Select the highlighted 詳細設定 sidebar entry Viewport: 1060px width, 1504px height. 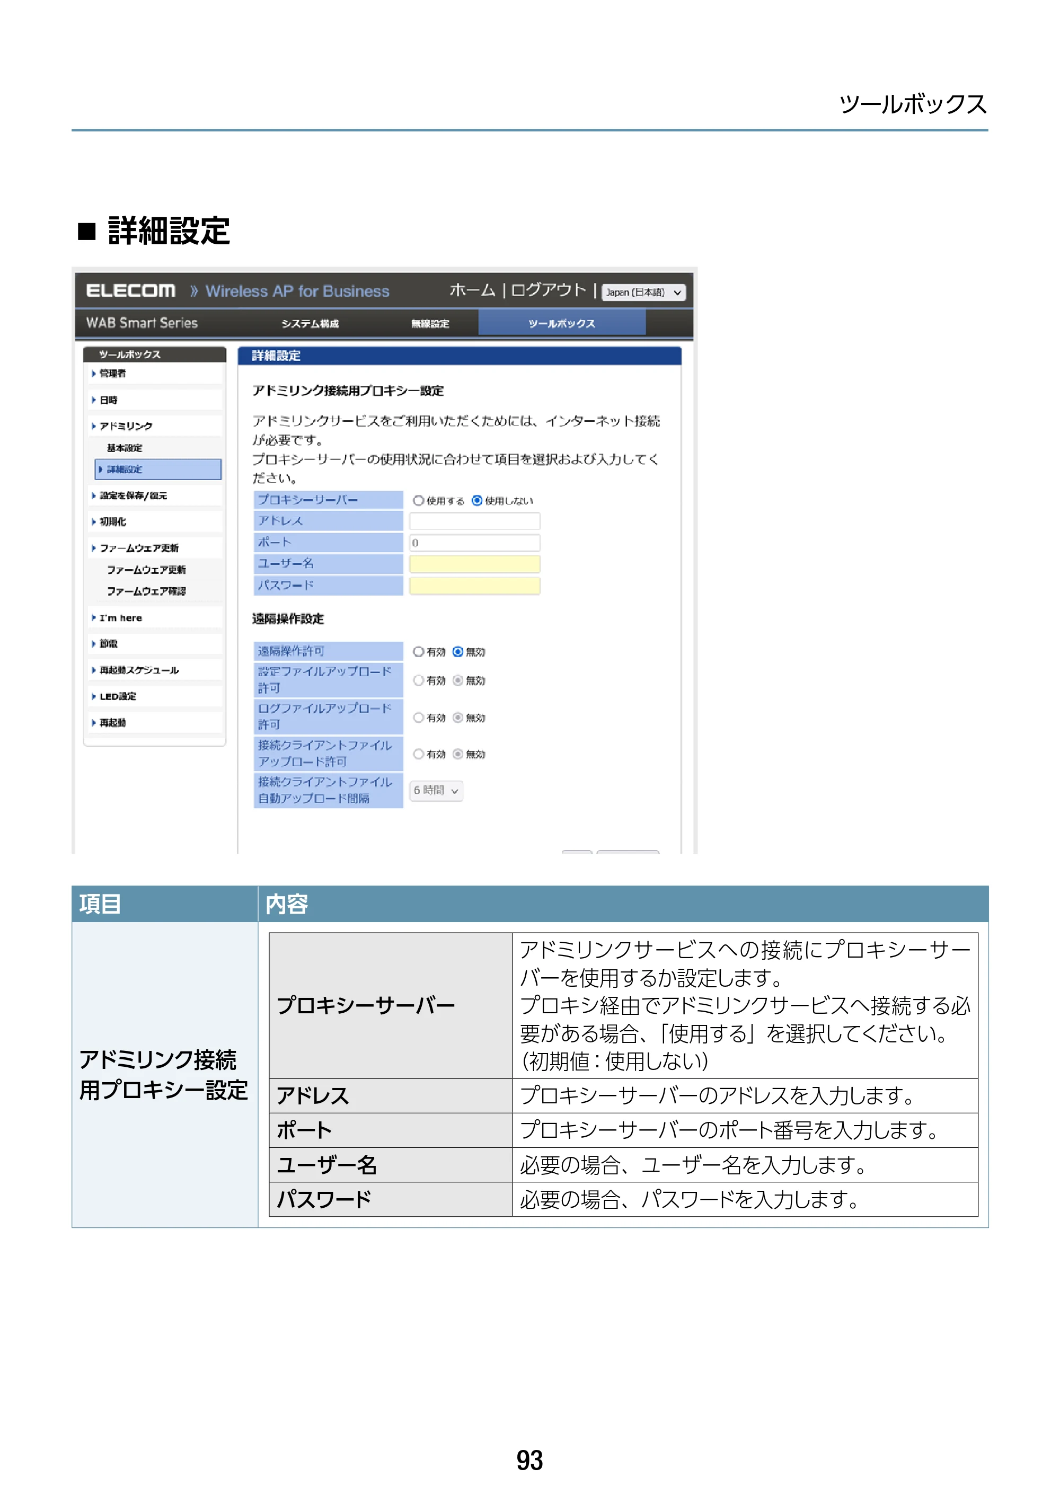coord(158,469)
